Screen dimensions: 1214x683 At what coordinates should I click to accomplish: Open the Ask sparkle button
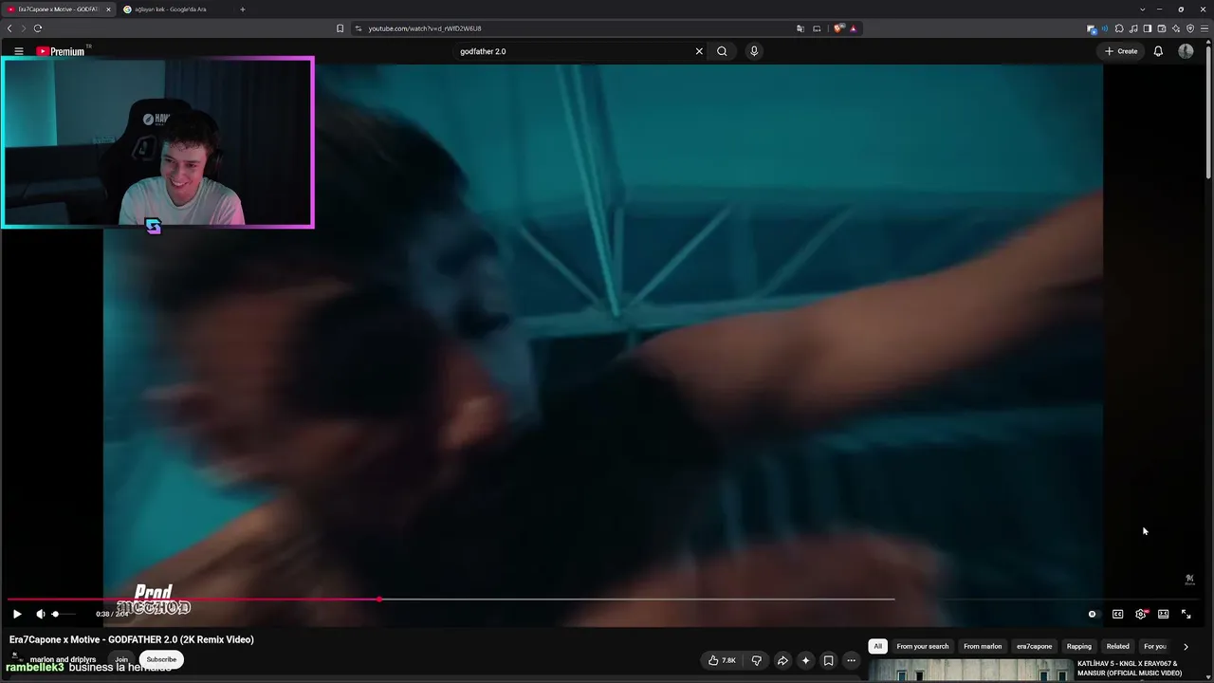pos(805,660)
